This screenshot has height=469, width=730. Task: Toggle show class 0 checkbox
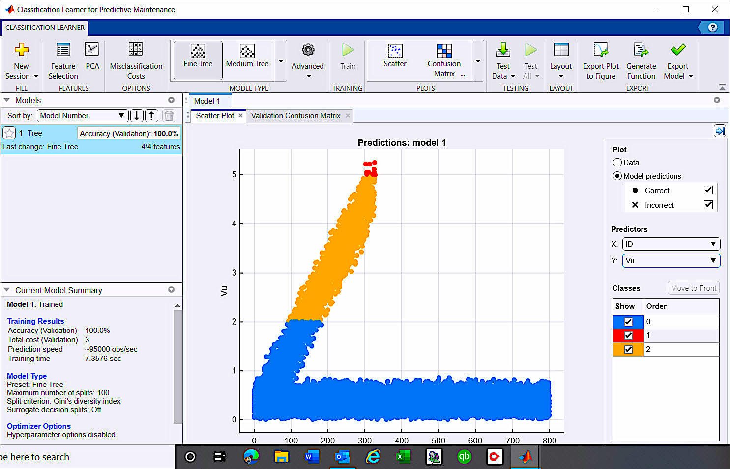click(628, 322)
